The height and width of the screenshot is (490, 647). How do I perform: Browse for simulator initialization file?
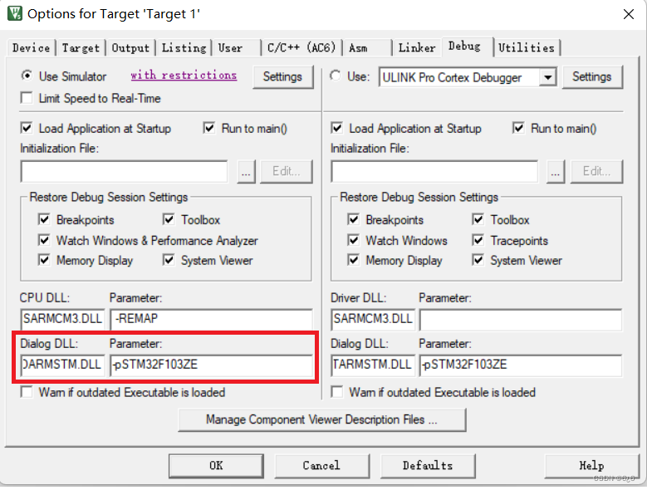(x=247, y=172)
